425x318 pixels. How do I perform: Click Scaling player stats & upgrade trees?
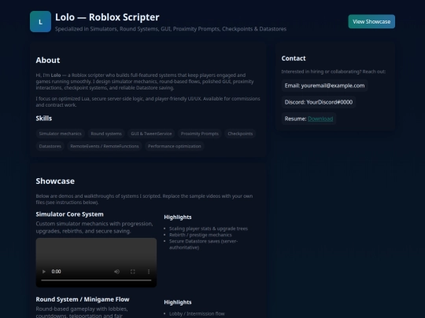(209, 228)
